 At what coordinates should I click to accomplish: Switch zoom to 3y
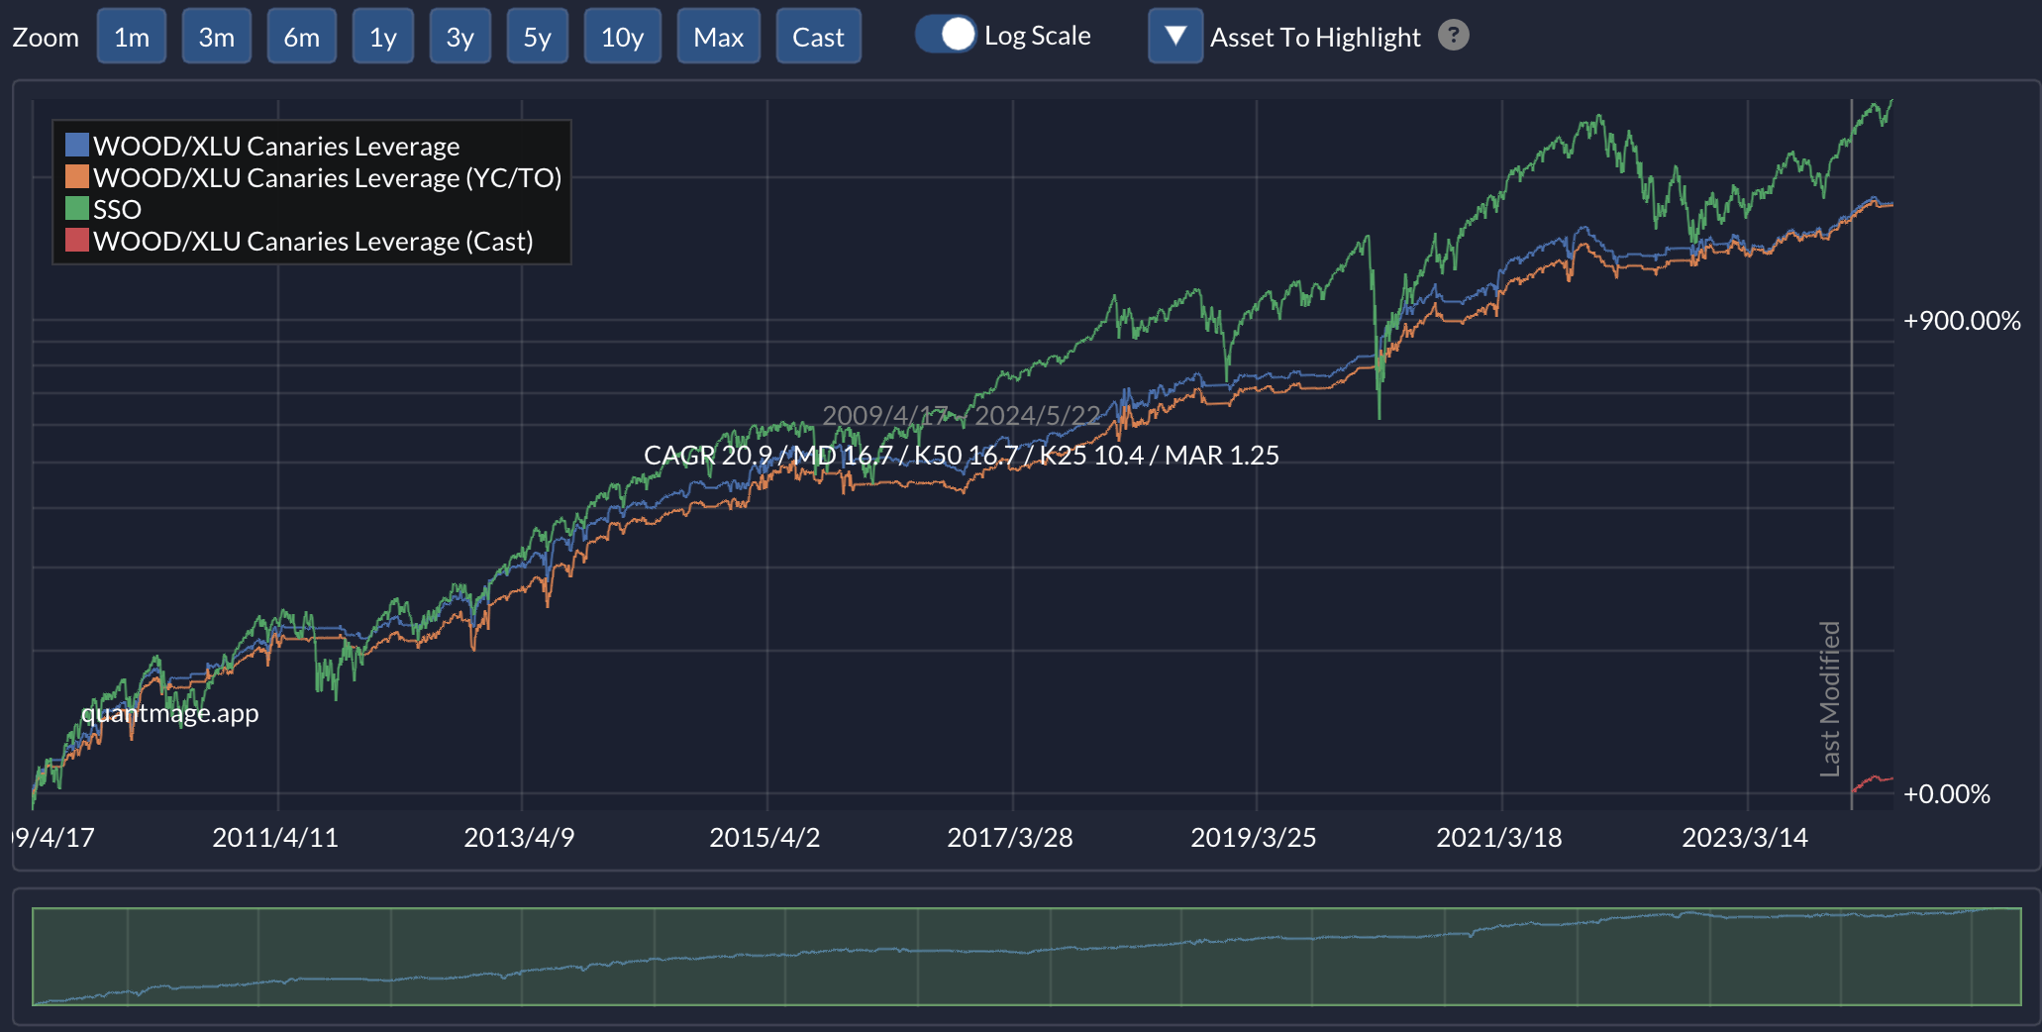[460, 36]
